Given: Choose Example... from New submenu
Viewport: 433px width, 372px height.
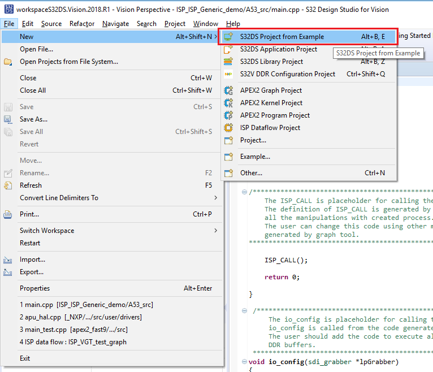Looking at the screenshot, I should click(x=309, y=157).
